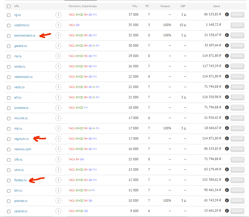
Task: Show price details icon for calend.ru
Action: (x=227, y=211)
